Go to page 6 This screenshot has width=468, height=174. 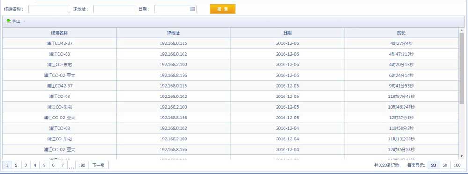pyautogui.click(x=53, y=165)
